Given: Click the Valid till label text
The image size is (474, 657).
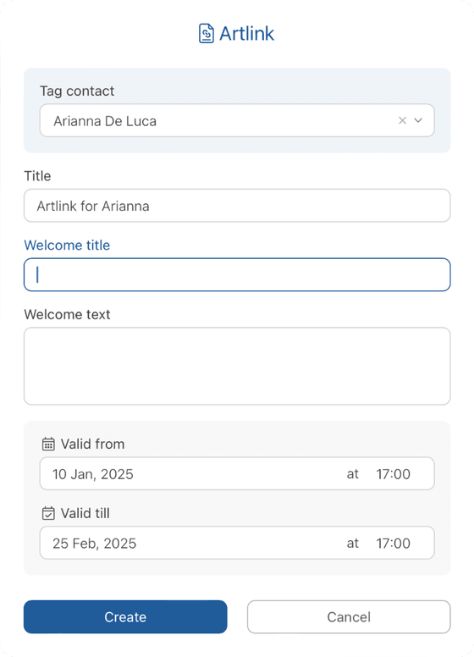Looking at the screenshot, I should coord(85,513).
